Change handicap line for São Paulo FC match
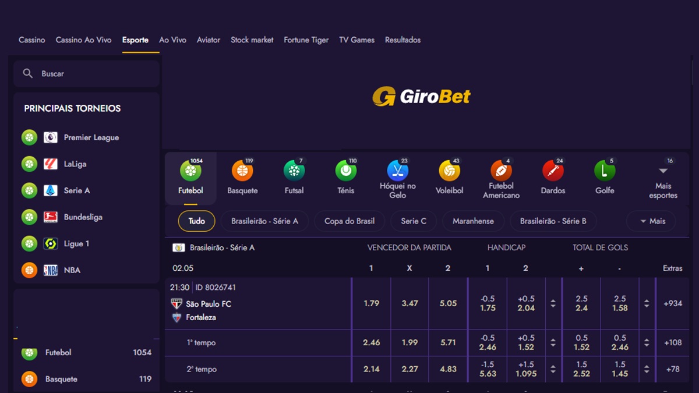Image resolution: width=699 pixels, height=393 pixels. (x=553, y=304)
